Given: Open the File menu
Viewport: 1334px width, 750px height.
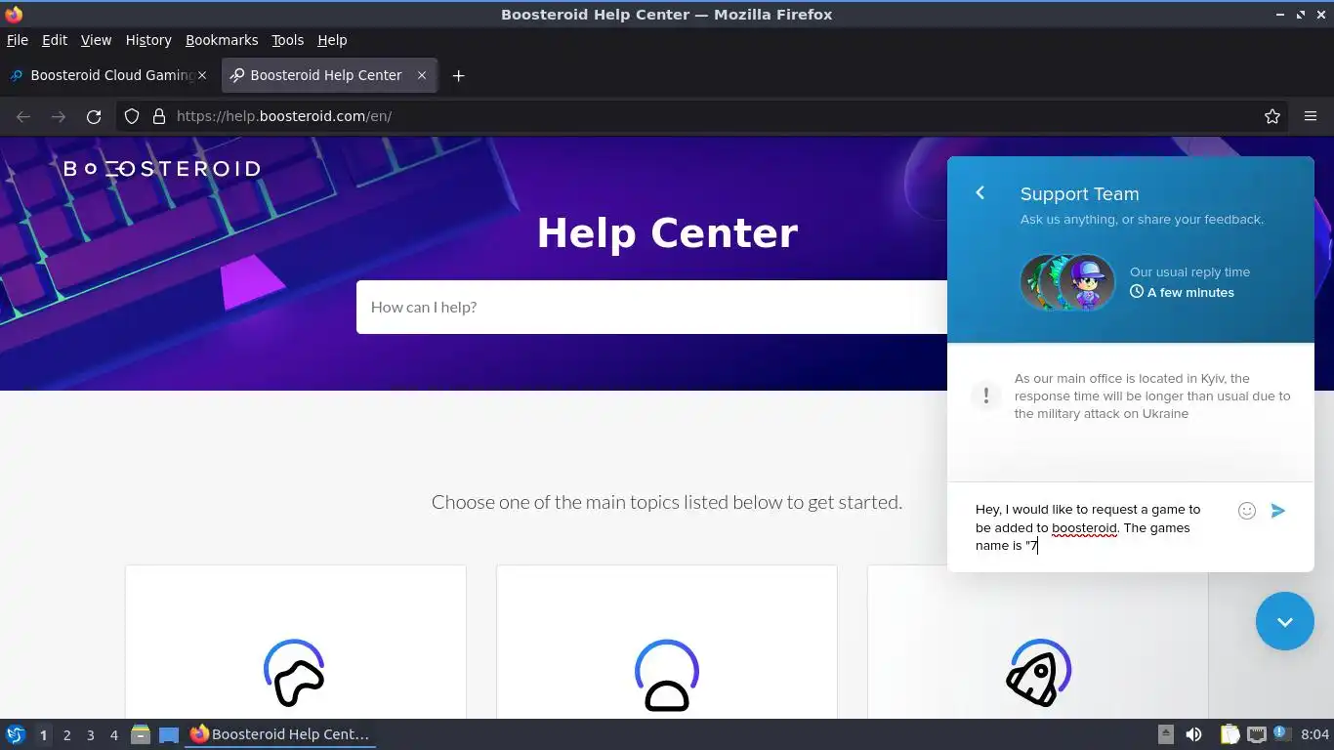Looking at the screenshot, I should click(18, 40).
